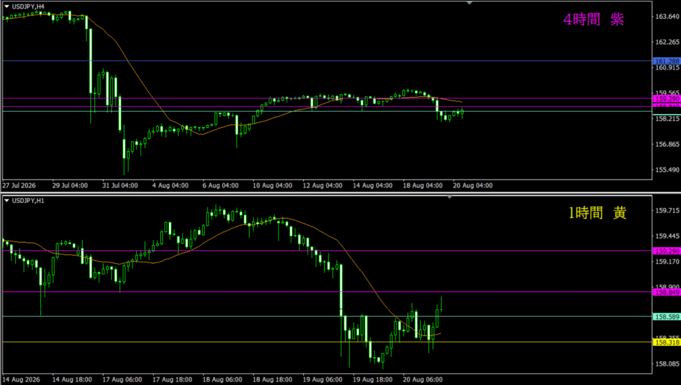Screen dimensions: 681x385
Task: Click the "27 Jul 2026" date label
Action: coord(19,186)
